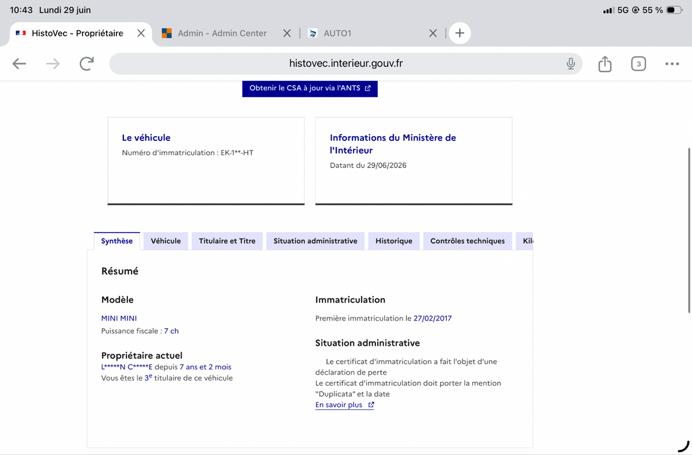The width and height of the screenshot is (692, 455).
Task: Switch to the Admin - Admin Center tab
Action: coord(222,33)
